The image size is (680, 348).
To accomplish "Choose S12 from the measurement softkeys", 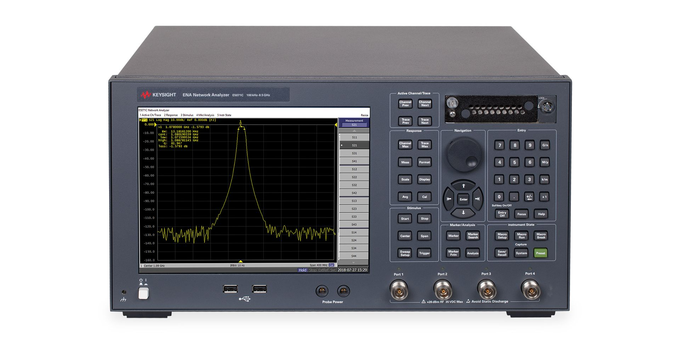I will point(354,169).
